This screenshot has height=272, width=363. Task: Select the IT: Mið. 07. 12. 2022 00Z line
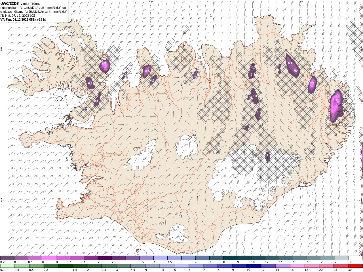[18, 16]
